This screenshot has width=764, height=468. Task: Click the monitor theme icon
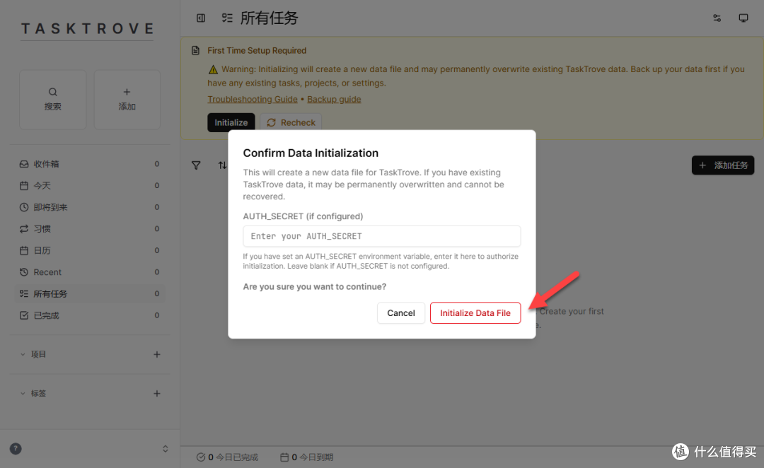tap(743, 18)
